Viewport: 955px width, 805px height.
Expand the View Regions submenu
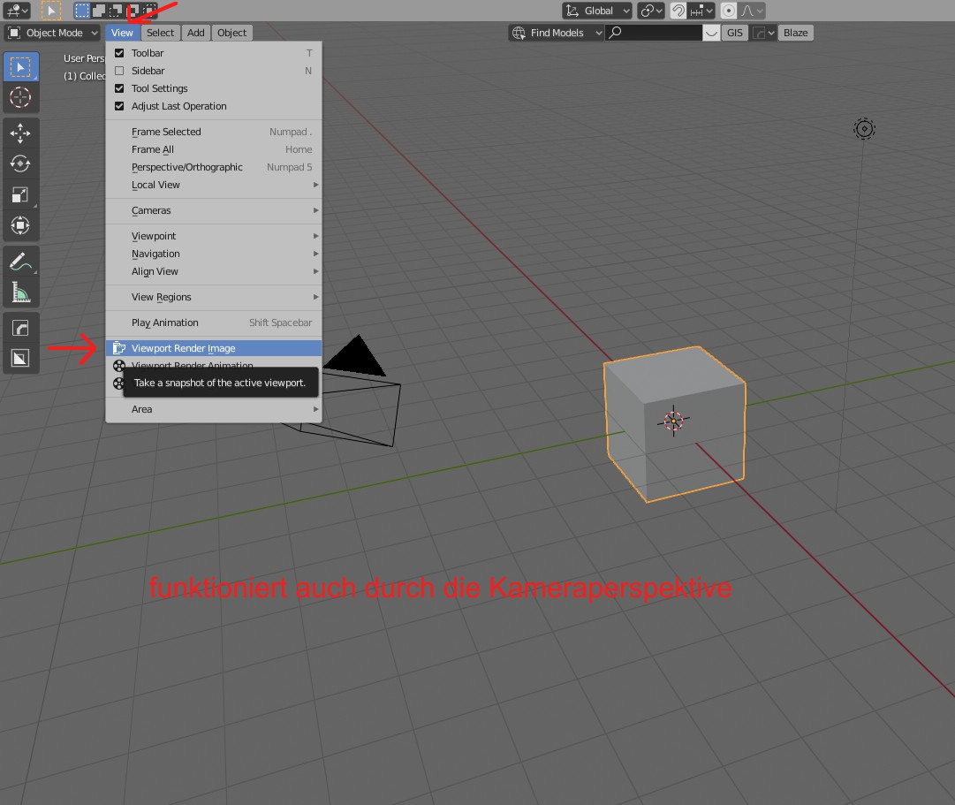point(214,297)
